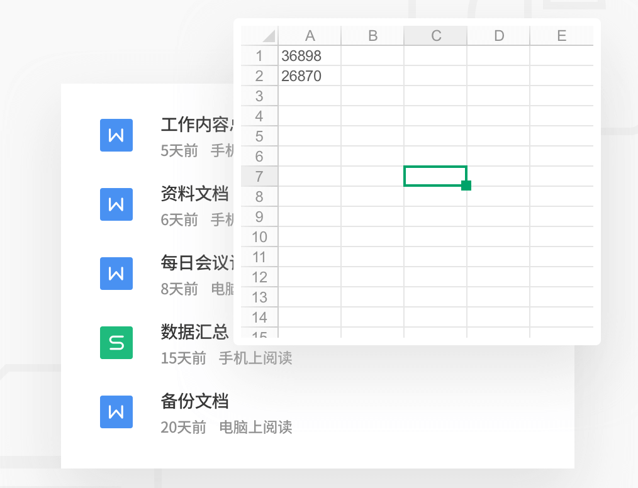Click cell containing 36898
Image resolution: width=638 pixels, height=488 pixels.
[x=310, y=55]
